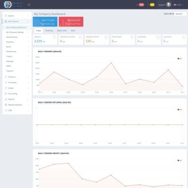Toggle EGP legend on Daily Orders chart
This screenshot has height=188, width=188.
click(x=180, y=59)
